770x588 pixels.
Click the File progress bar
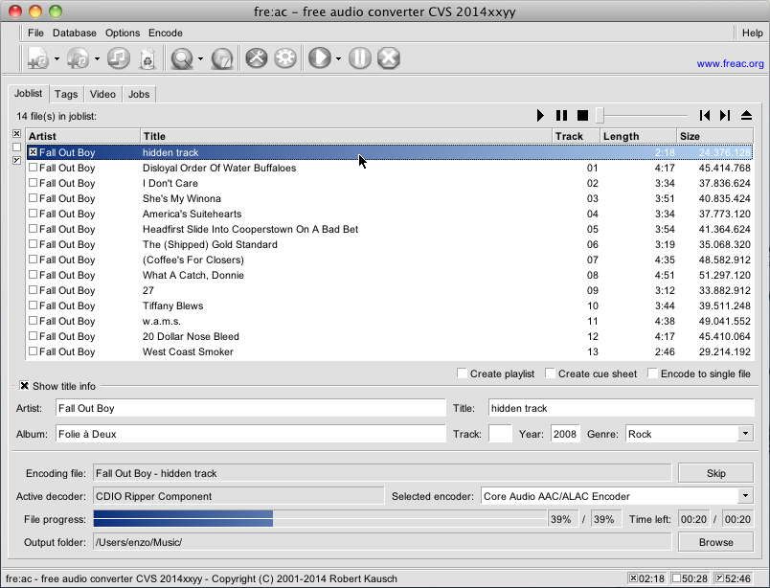[320, 519]
